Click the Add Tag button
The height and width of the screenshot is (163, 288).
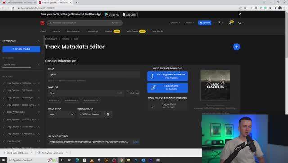click(x=133, y=93)
